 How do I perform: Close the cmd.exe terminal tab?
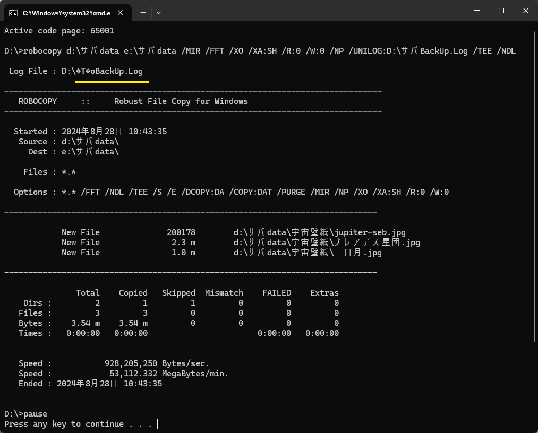[x=121, y=13]
